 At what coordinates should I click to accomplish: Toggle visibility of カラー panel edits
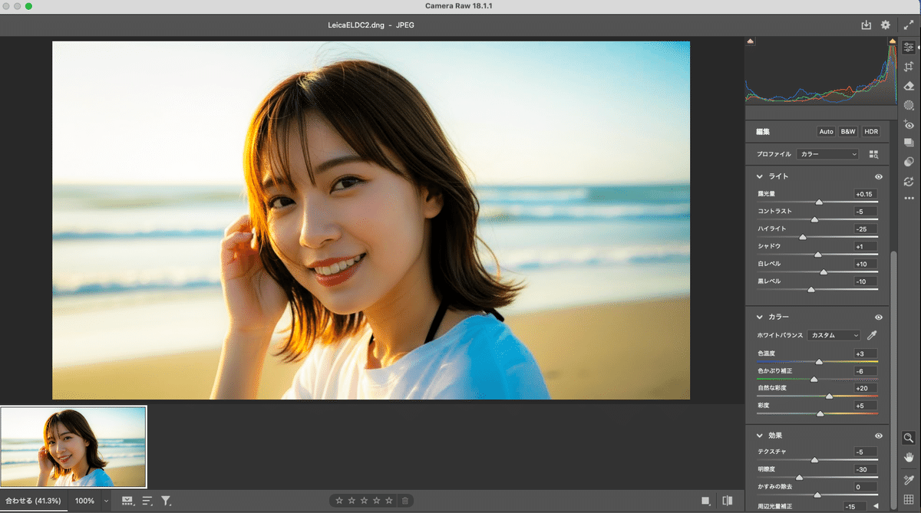[x=879, y=317]
